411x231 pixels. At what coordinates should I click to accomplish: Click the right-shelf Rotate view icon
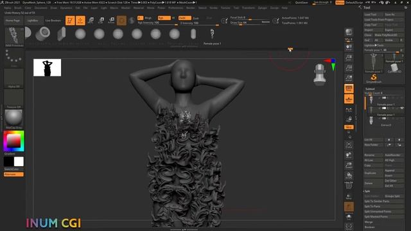pos(349,176)
